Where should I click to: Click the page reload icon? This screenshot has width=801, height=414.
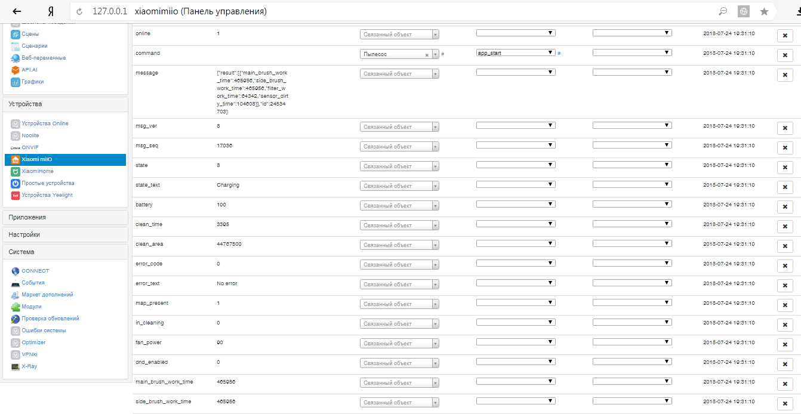(x=79, y=11)
